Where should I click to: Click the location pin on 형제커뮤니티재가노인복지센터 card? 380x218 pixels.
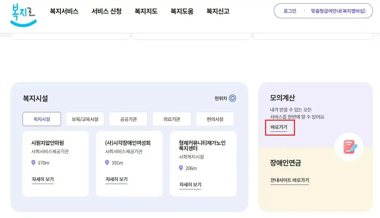coord(181,168)
